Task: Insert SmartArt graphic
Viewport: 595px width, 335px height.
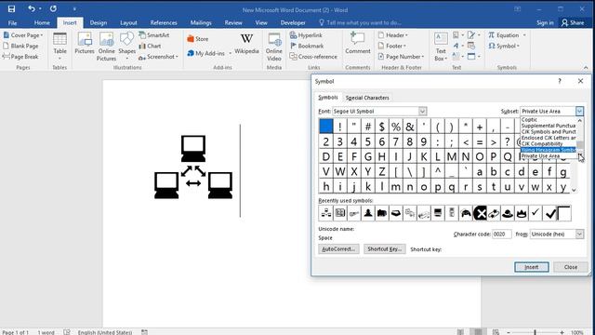Action: [154, 35]
